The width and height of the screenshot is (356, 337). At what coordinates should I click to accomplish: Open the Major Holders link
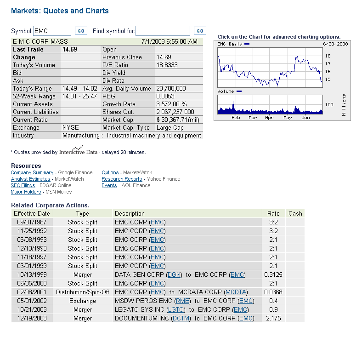point(26,192)
